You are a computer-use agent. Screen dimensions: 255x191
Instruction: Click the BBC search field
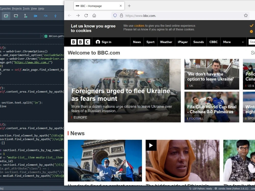point(252,42)
